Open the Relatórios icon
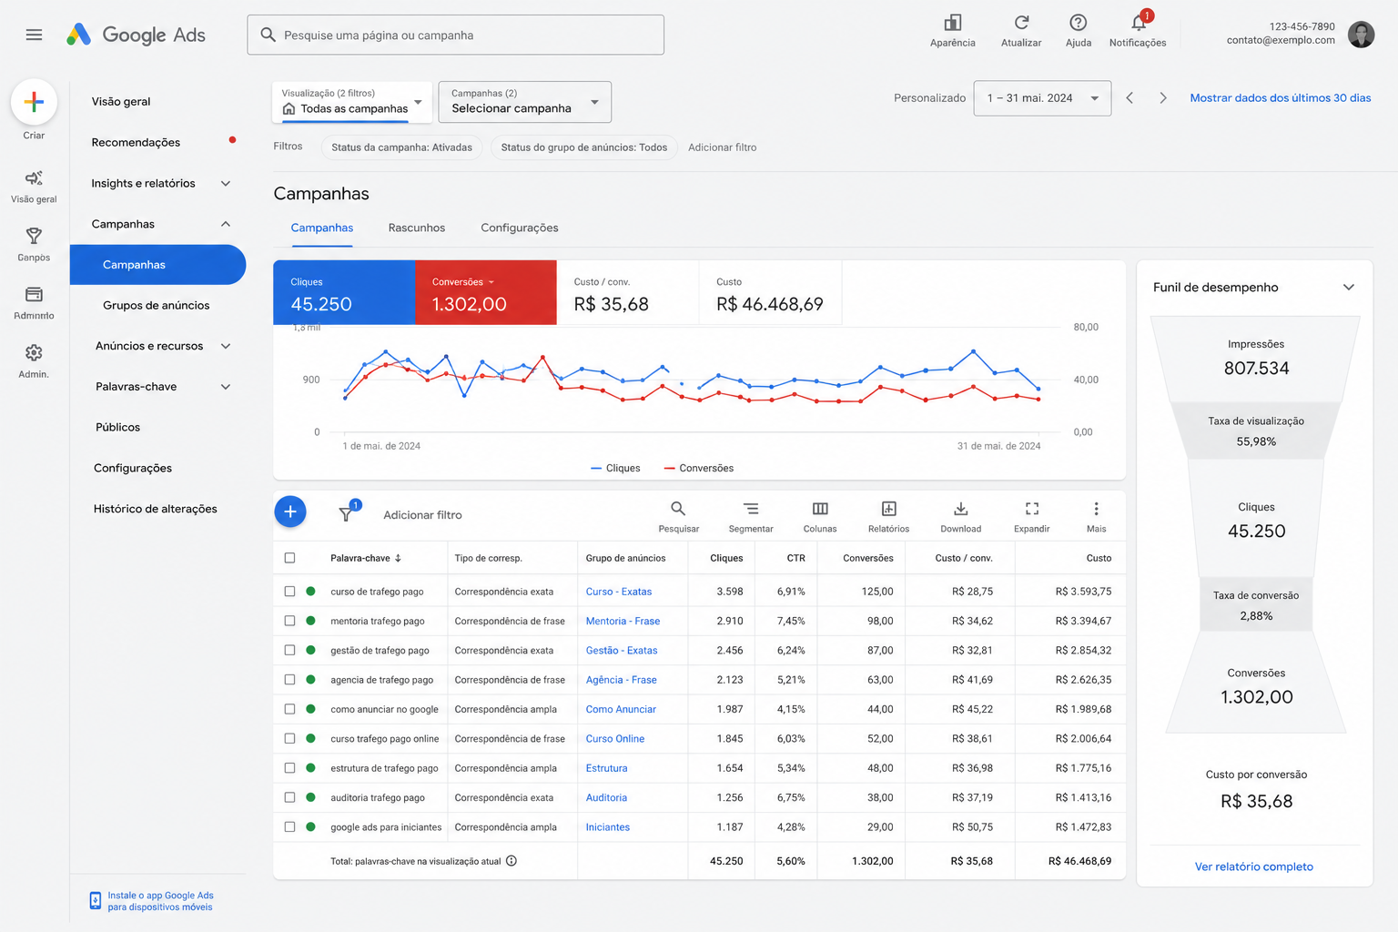Screen dimensions: 1398x932 pos(889,509)
